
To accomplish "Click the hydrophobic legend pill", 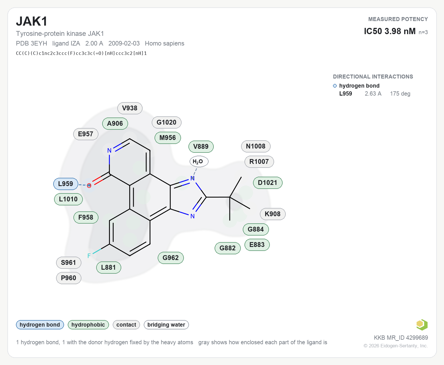I will pos(88,325).
